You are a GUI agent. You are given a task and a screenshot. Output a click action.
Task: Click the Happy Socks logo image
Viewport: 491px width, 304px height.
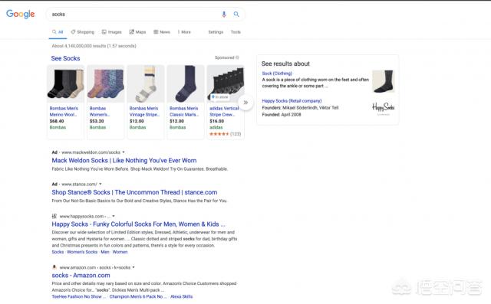click(384, 108)
